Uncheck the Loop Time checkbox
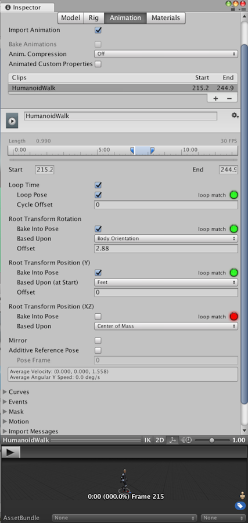The width and height of the screenshot is (248, 523). click(98, 185)
